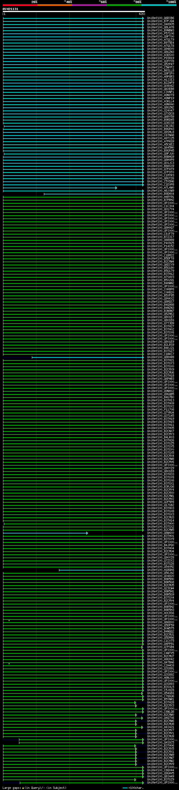The image size is (179, 790).
Task: Select the UniRef100_C6WLQ8 label
Action: click(x=160, y=712)
